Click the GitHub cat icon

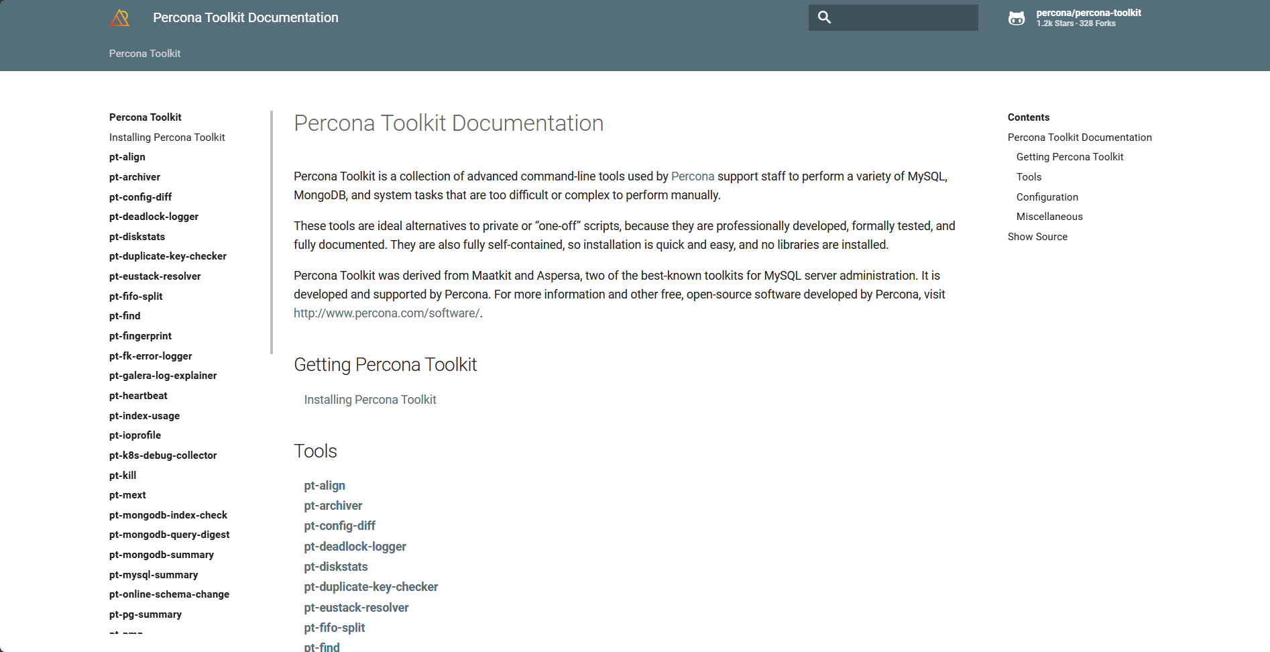pyautogui.click(x=1017, y=18)
